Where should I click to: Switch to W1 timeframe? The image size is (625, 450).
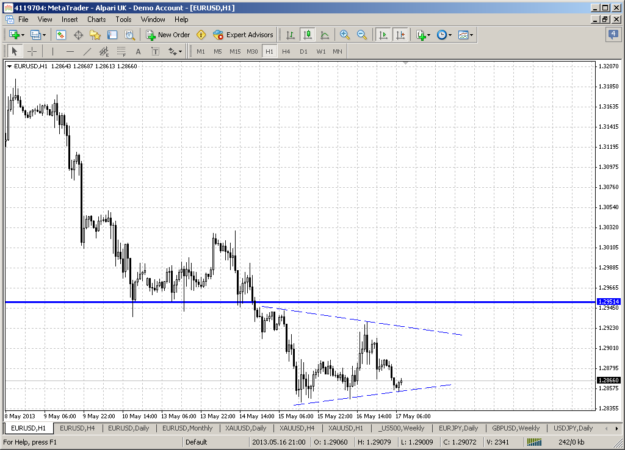point(321,51)
